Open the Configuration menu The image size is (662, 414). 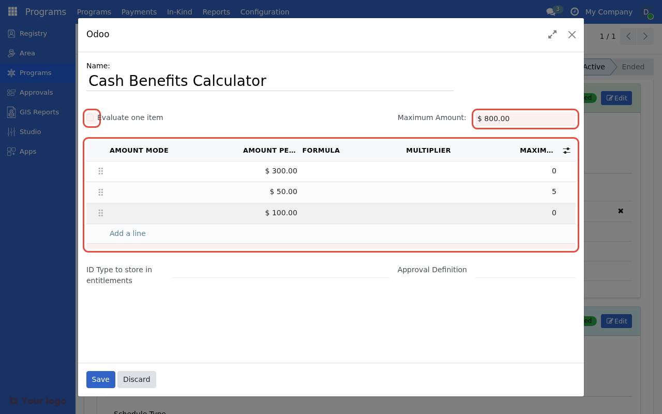coord(264,11)
